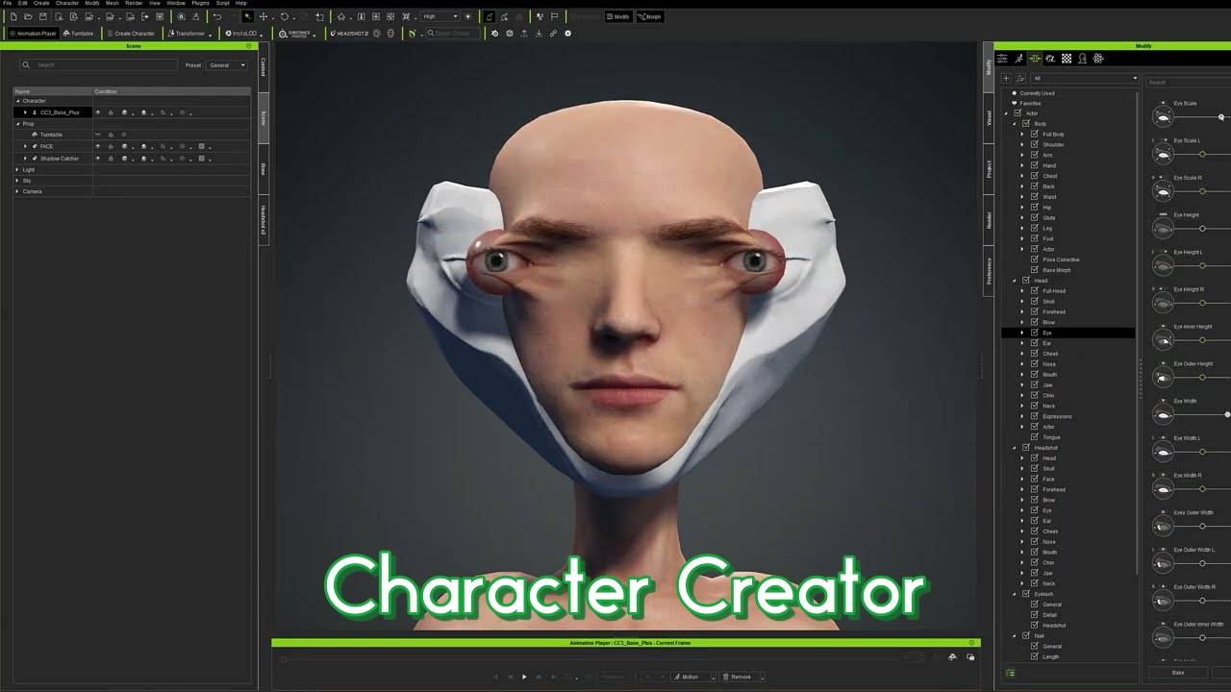Click the Eye Scale L slider handle
The width and height of the screenshot is (1231, 692).
click(x=1202, y=154)
